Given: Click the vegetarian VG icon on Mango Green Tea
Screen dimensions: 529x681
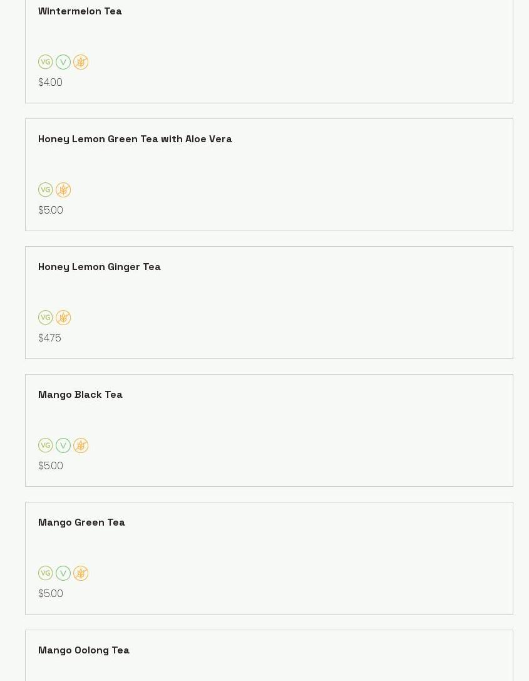Looking at the screenshot, I should (46, 573).
